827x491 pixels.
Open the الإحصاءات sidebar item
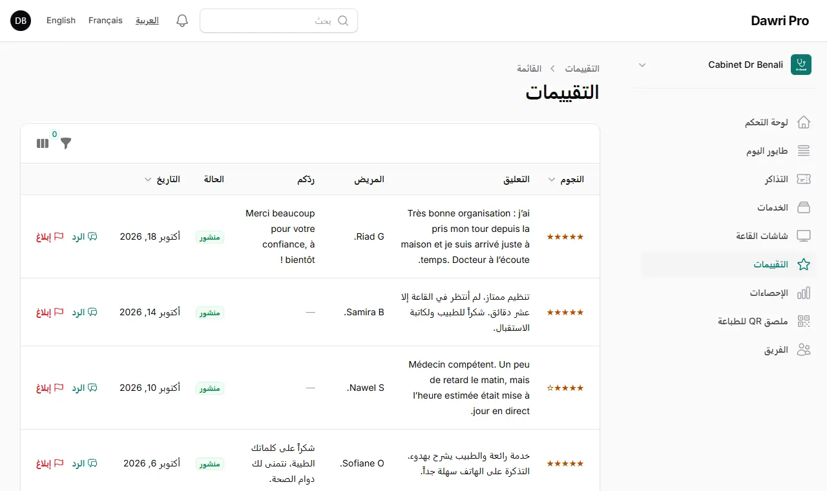point(729,293)
